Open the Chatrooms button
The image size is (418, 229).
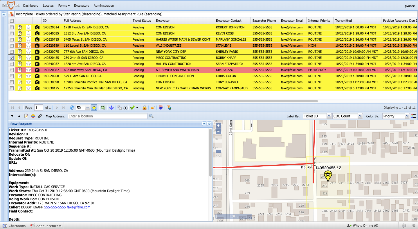(x=14, y=226)
